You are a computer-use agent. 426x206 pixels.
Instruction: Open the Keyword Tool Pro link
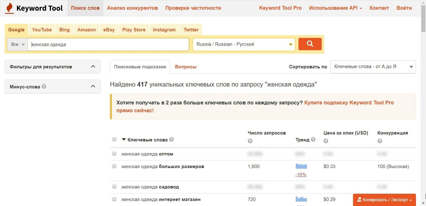280,8
